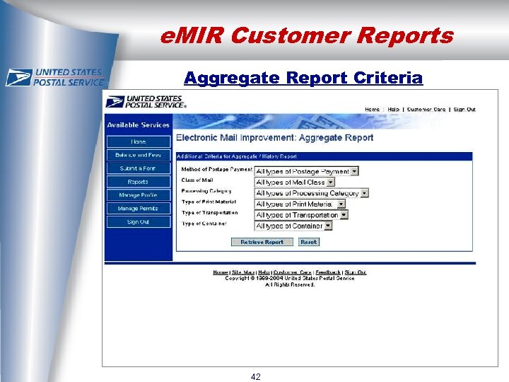Open Balance and Fees in the sidebar
The height and width of the screenshot is (382, 509).
(x=139, y=155)
